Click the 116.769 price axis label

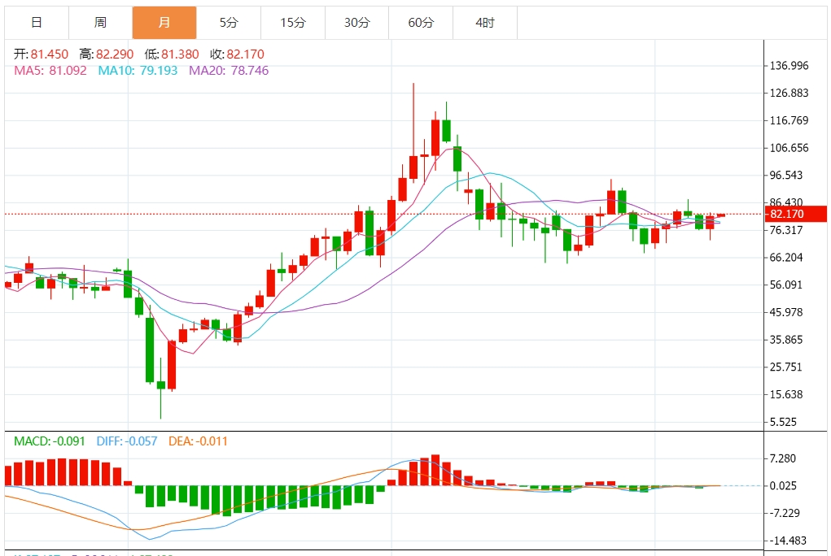pos(789,121)
